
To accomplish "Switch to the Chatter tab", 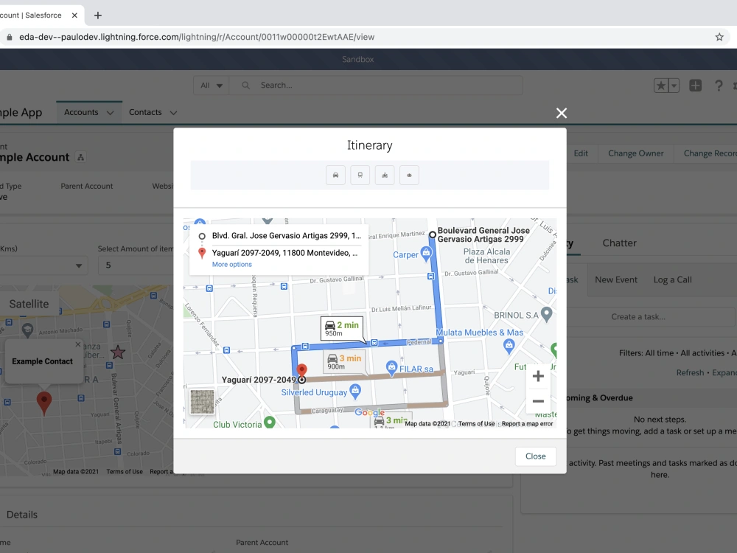I will coord(620,243).
